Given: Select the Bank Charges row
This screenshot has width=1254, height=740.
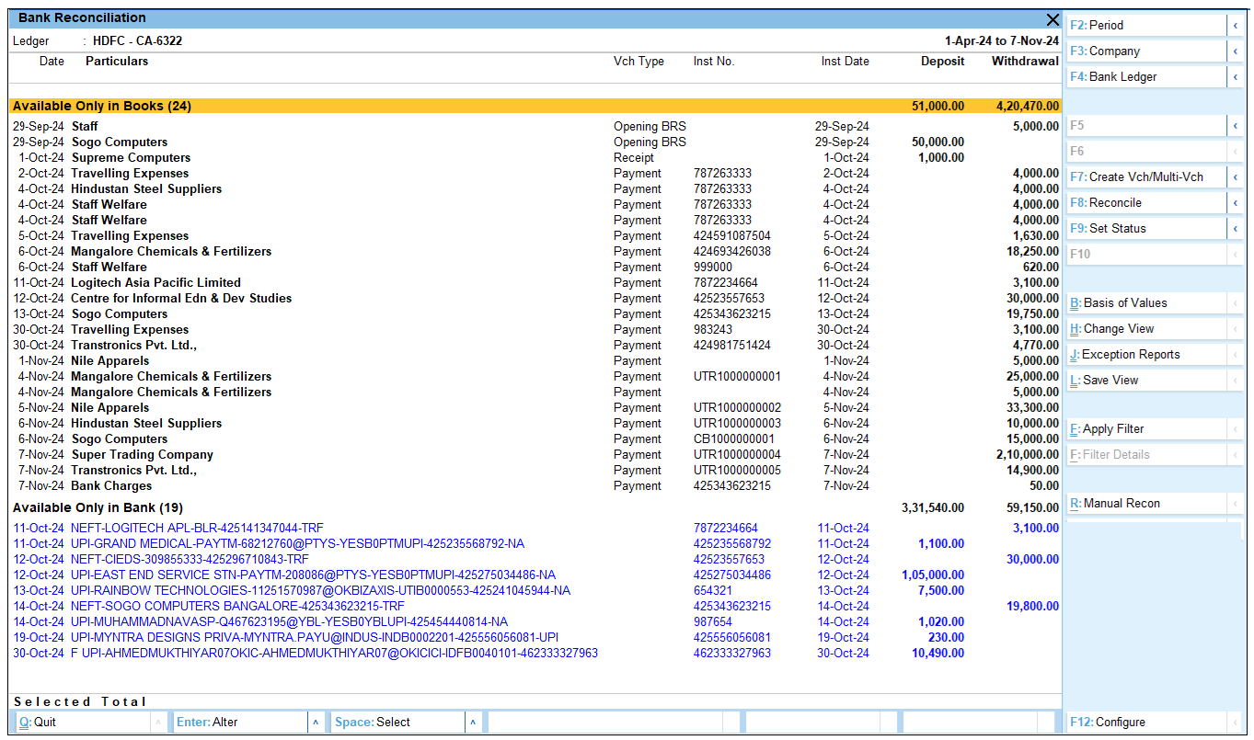Looking at the screenshot, I should [535, 486].
